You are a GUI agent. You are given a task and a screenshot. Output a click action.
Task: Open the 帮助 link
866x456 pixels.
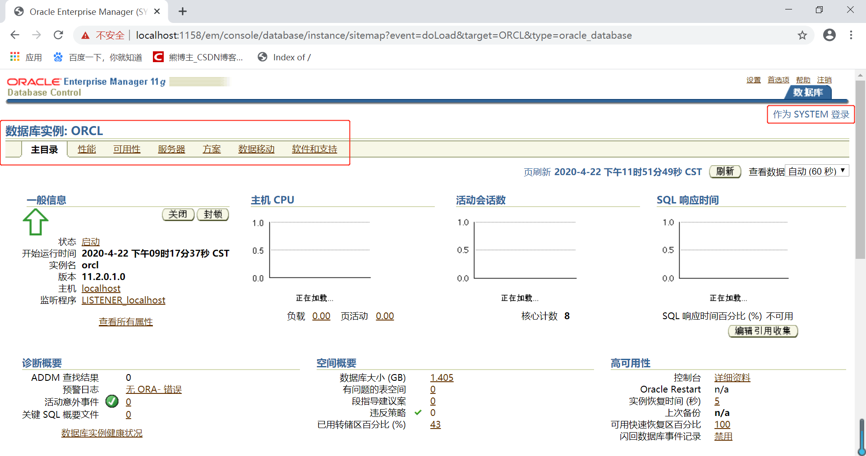point(803,80)
